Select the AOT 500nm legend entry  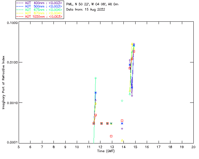coord(39,6)
